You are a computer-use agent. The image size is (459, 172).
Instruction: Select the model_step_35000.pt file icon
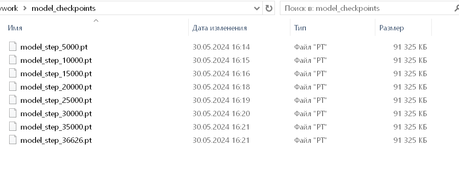click(x=13, y=127)
